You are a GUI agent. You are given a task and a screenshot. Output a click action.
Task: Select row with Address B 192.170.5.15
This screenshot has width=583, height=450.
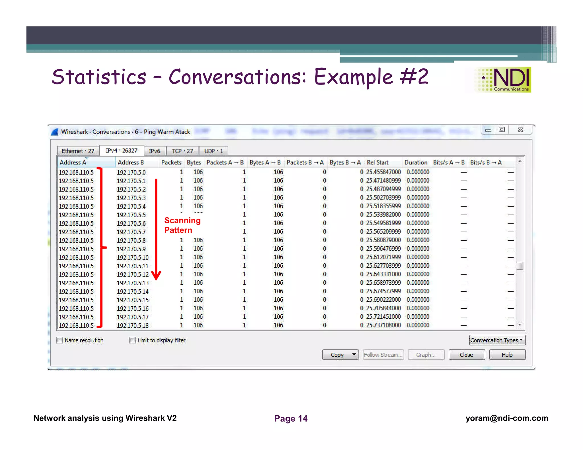[287, 300]
